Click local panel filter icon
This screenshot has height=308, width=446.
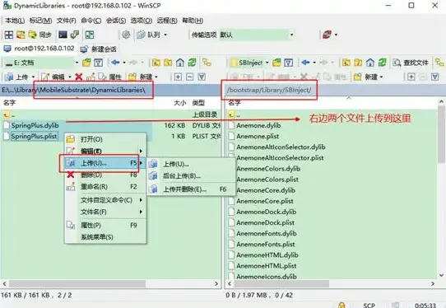[99, 63]
